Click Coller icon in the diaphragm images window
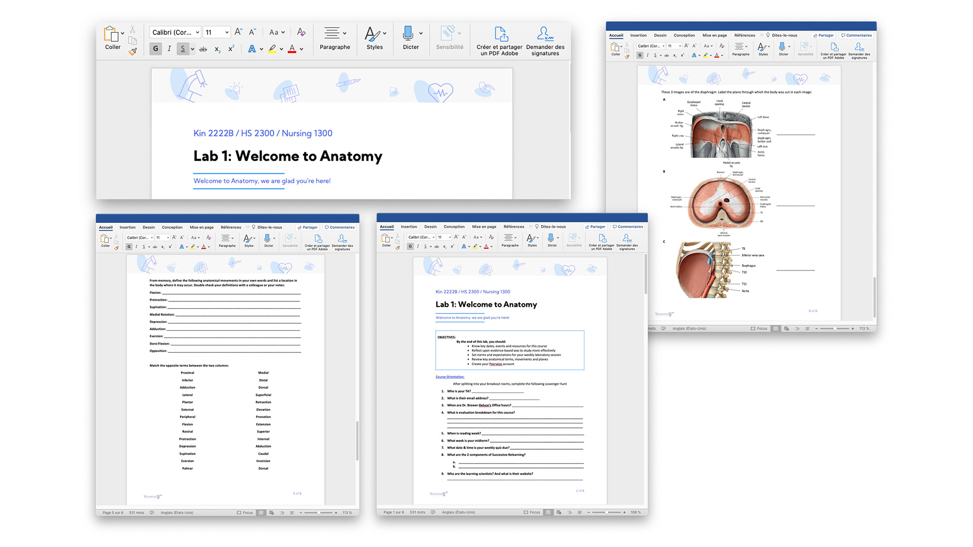 coord(615,47)
